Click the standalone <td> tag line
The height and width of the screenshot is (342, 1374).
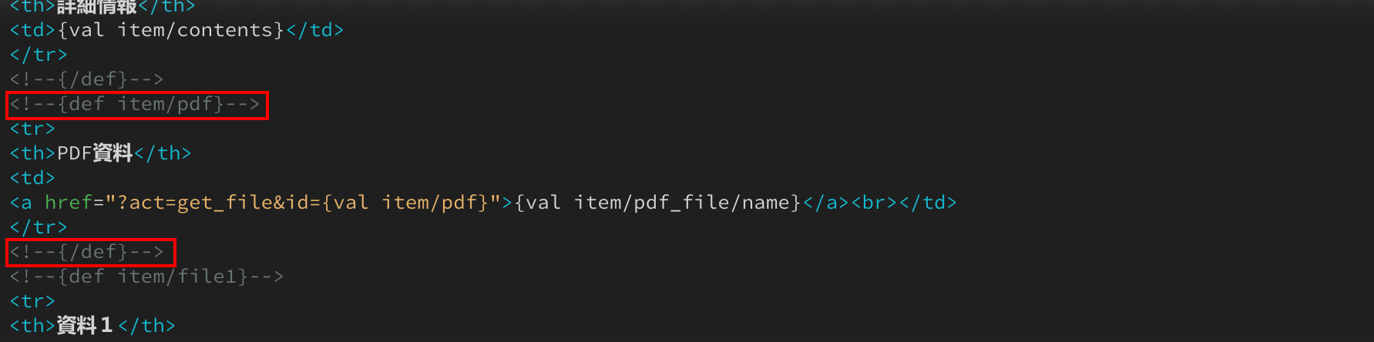[32, 178]
